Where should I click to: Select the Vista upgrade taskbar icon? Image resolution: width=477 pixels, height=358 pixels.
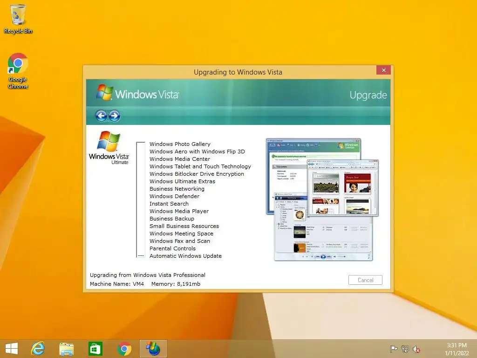(x=153, y=349)
